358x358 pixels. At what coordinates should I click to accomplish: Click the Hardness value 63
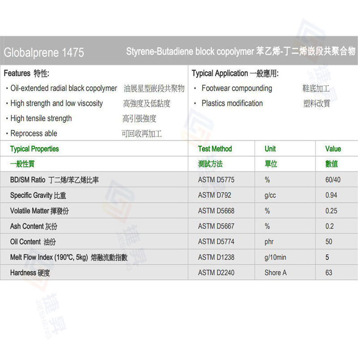coord(329,273)
